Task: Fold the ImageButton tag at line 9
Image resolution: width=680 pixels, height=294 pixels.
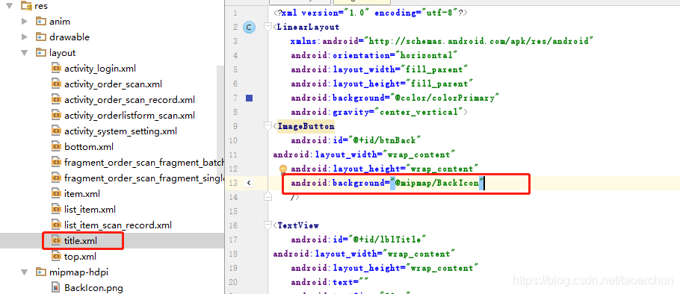Action: 268,126
